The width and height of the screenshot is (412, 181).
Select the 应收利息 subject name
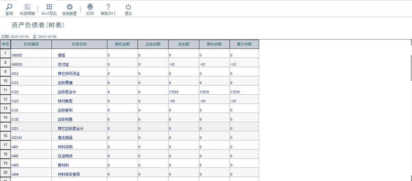pyautogui.click(x=65, y=119)
